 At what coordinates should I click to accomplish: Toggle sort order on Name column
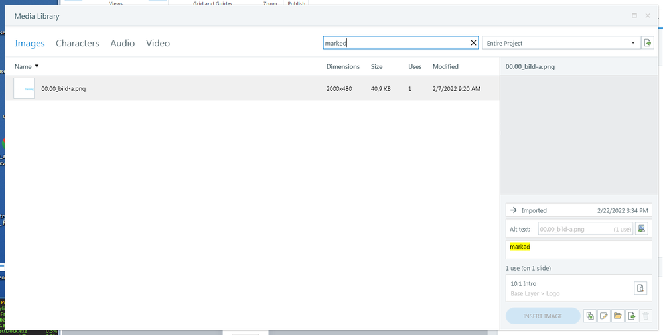click(x=27, y=66)
